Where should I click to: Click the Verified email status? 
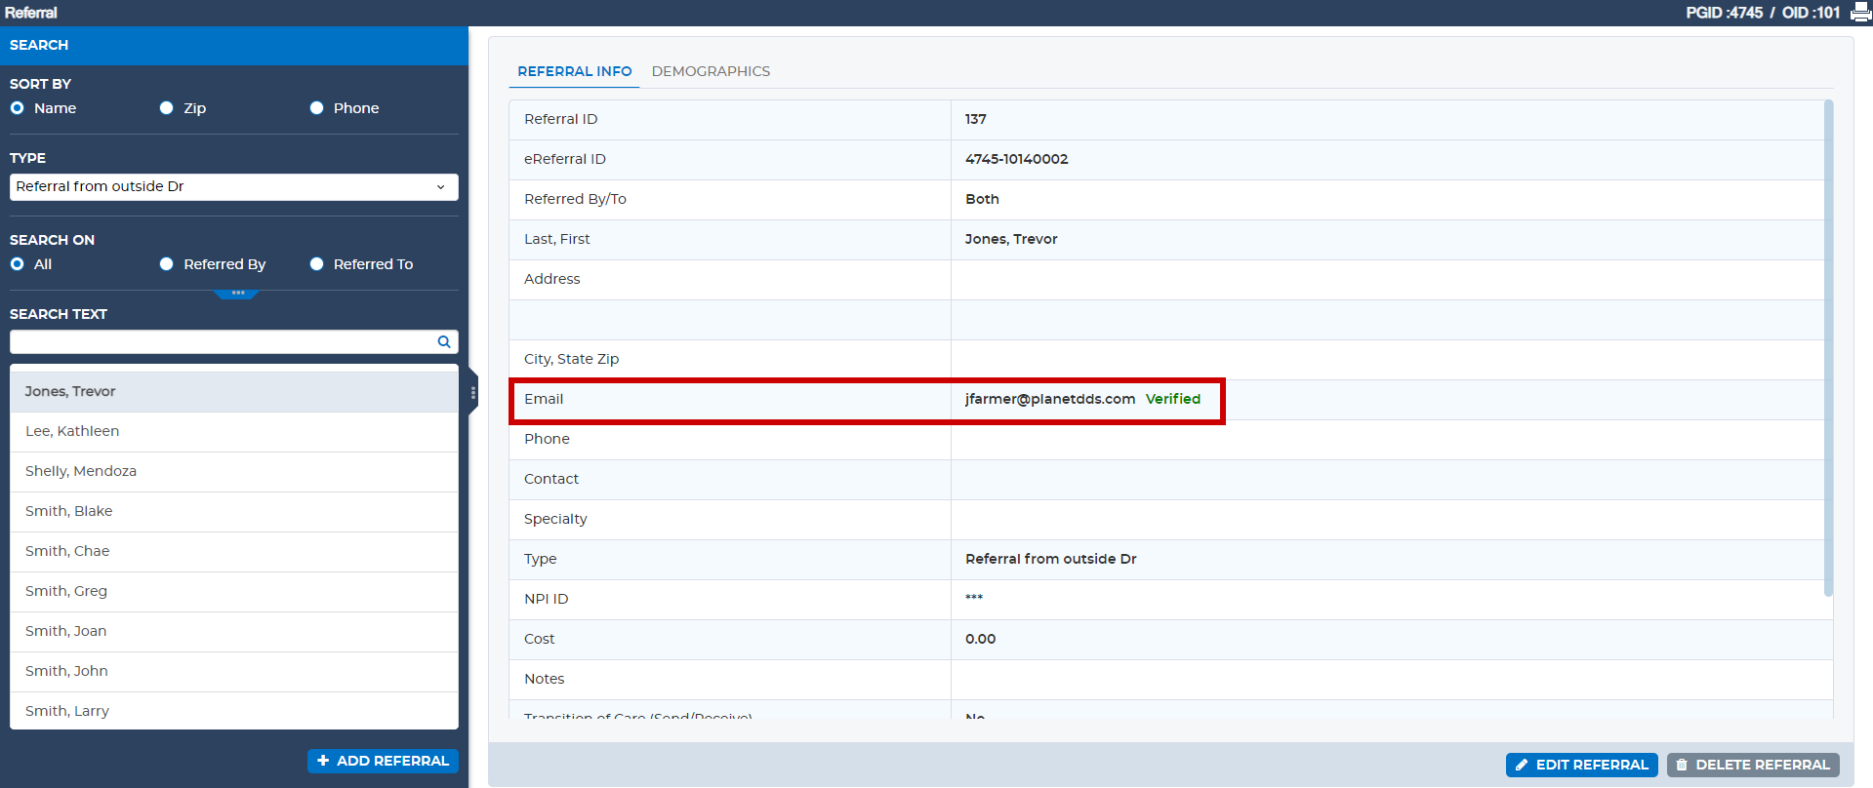[x=1173, y=399]
